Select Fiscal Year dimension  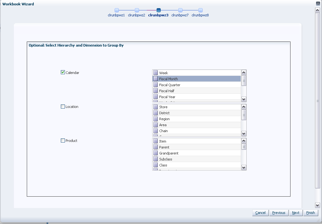click(x=197, y=97)
